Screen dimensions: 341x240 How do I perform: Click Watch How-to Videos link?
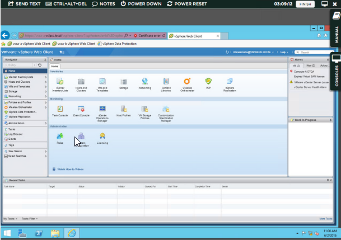click(70, 169)
